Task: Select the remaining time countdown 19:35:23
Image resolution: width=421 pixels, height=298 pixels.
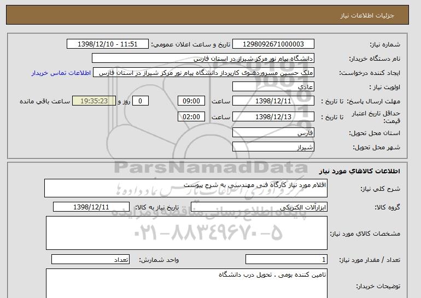Action: pyautogui.click(x=94, y=101)
